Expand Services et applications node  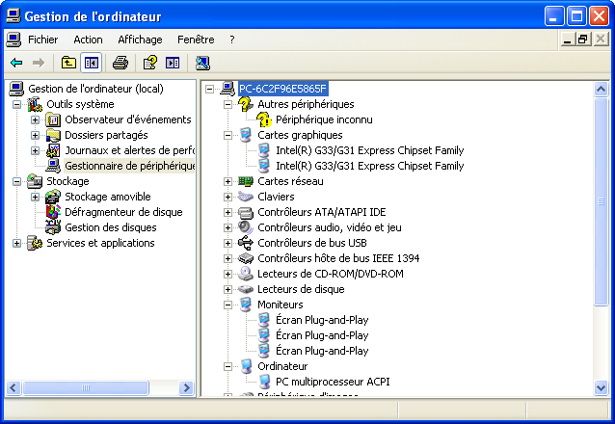click(16, 243)
